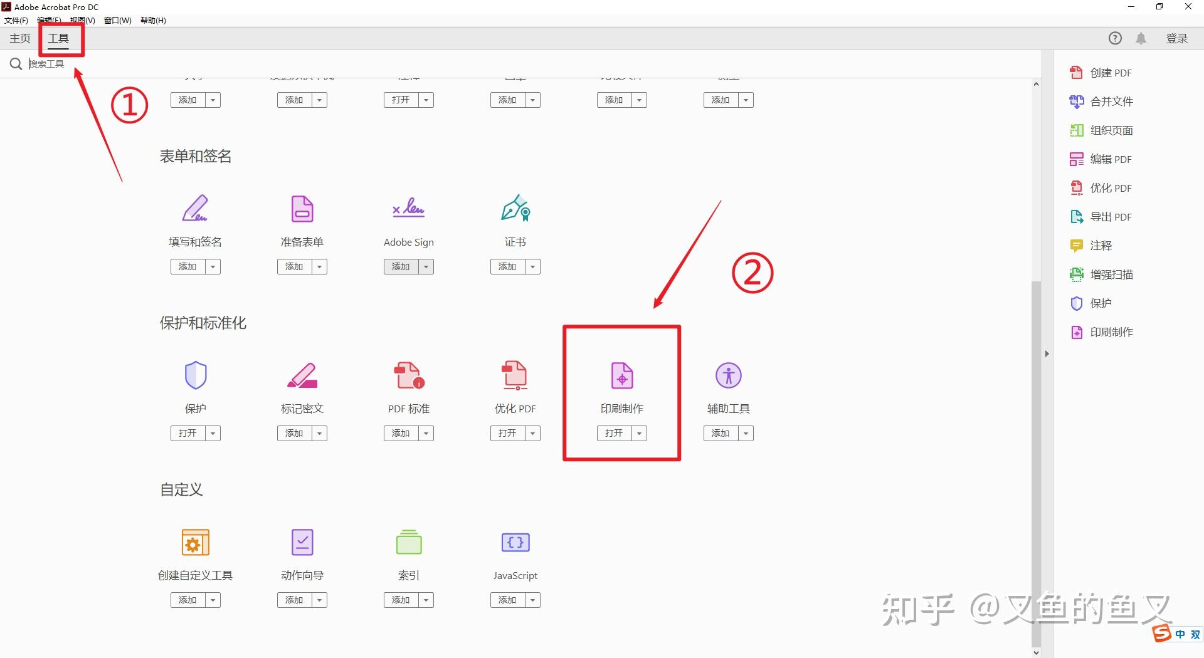This screenshot has width=1204, height=658.
Task: Expand the dropdown arrow beside 标记密文's 添加 button
Action: 320,434
